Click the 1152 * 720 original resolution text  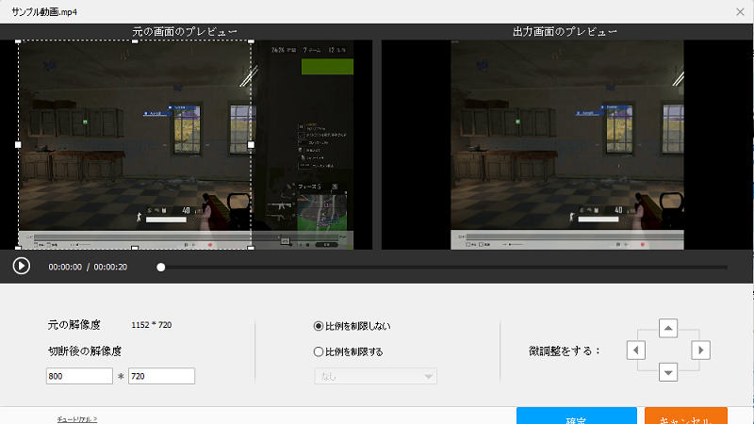[152, 325]
